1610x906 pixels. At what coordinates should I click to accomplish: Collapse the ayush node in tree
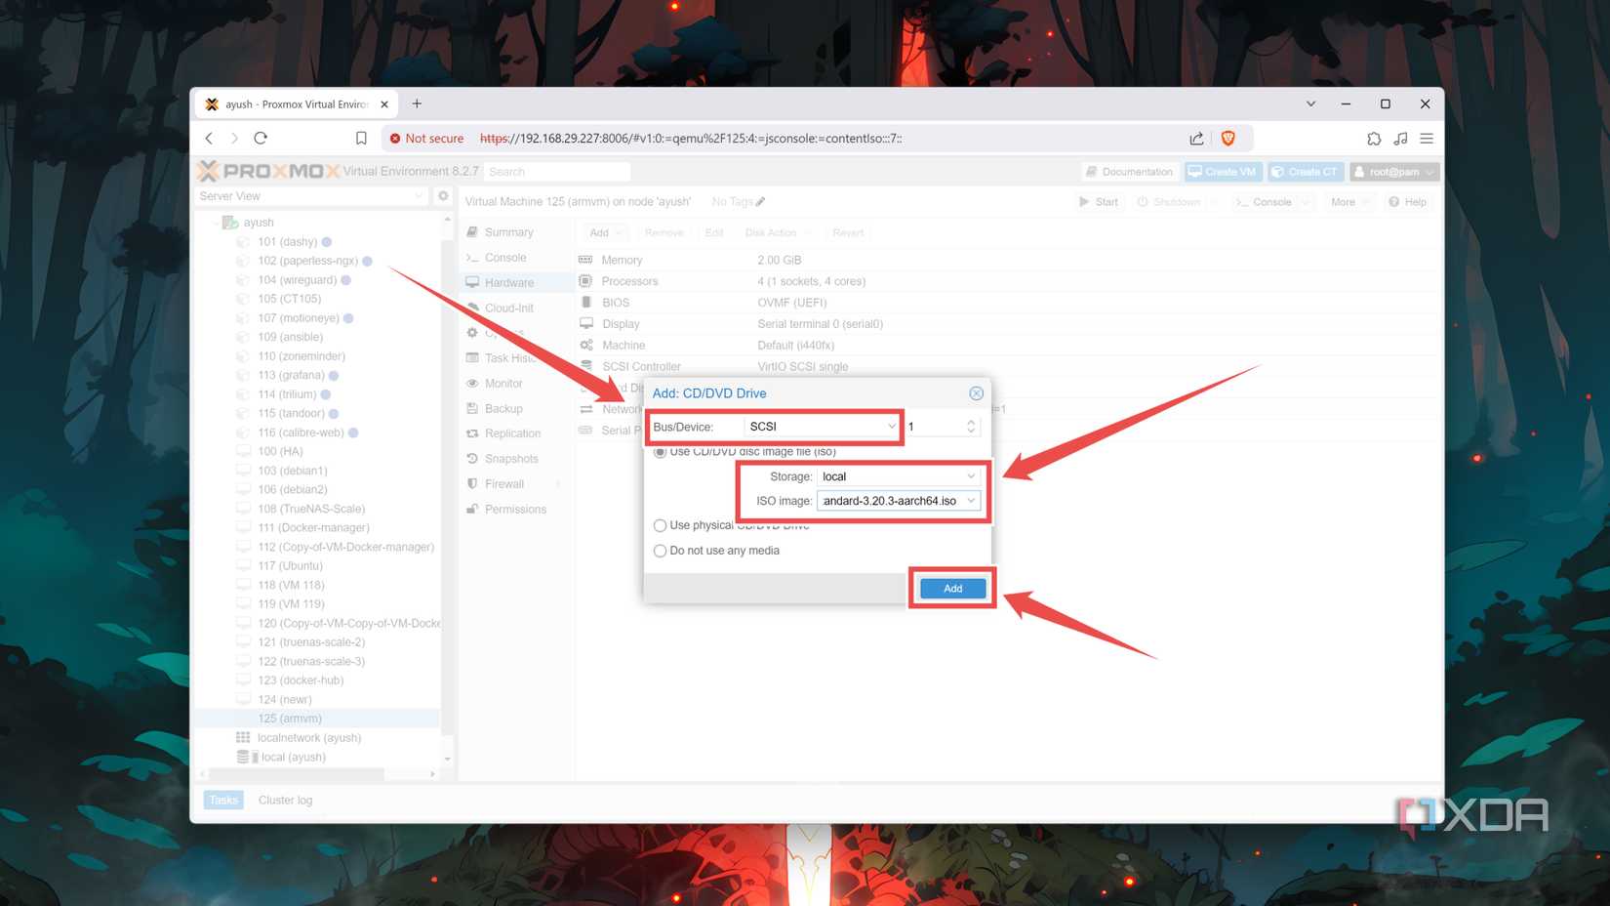click(216, 223)
